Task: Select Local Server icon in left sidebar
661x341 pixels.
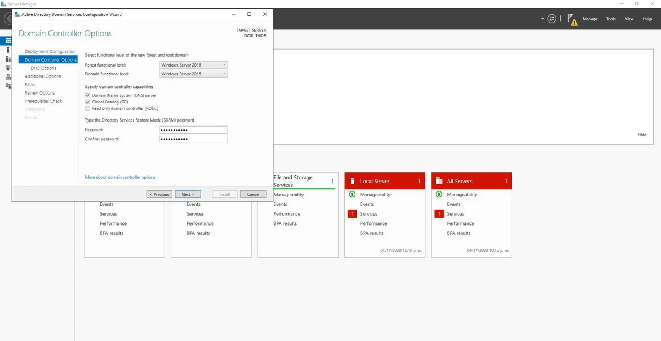Action: [x=8, y=50]
